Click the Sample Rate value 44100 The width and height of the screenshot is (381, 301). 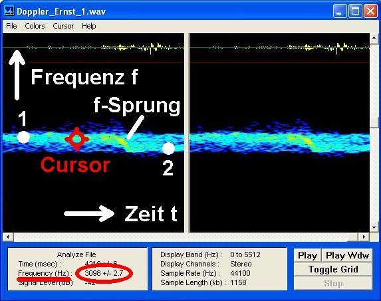(240, 273)
